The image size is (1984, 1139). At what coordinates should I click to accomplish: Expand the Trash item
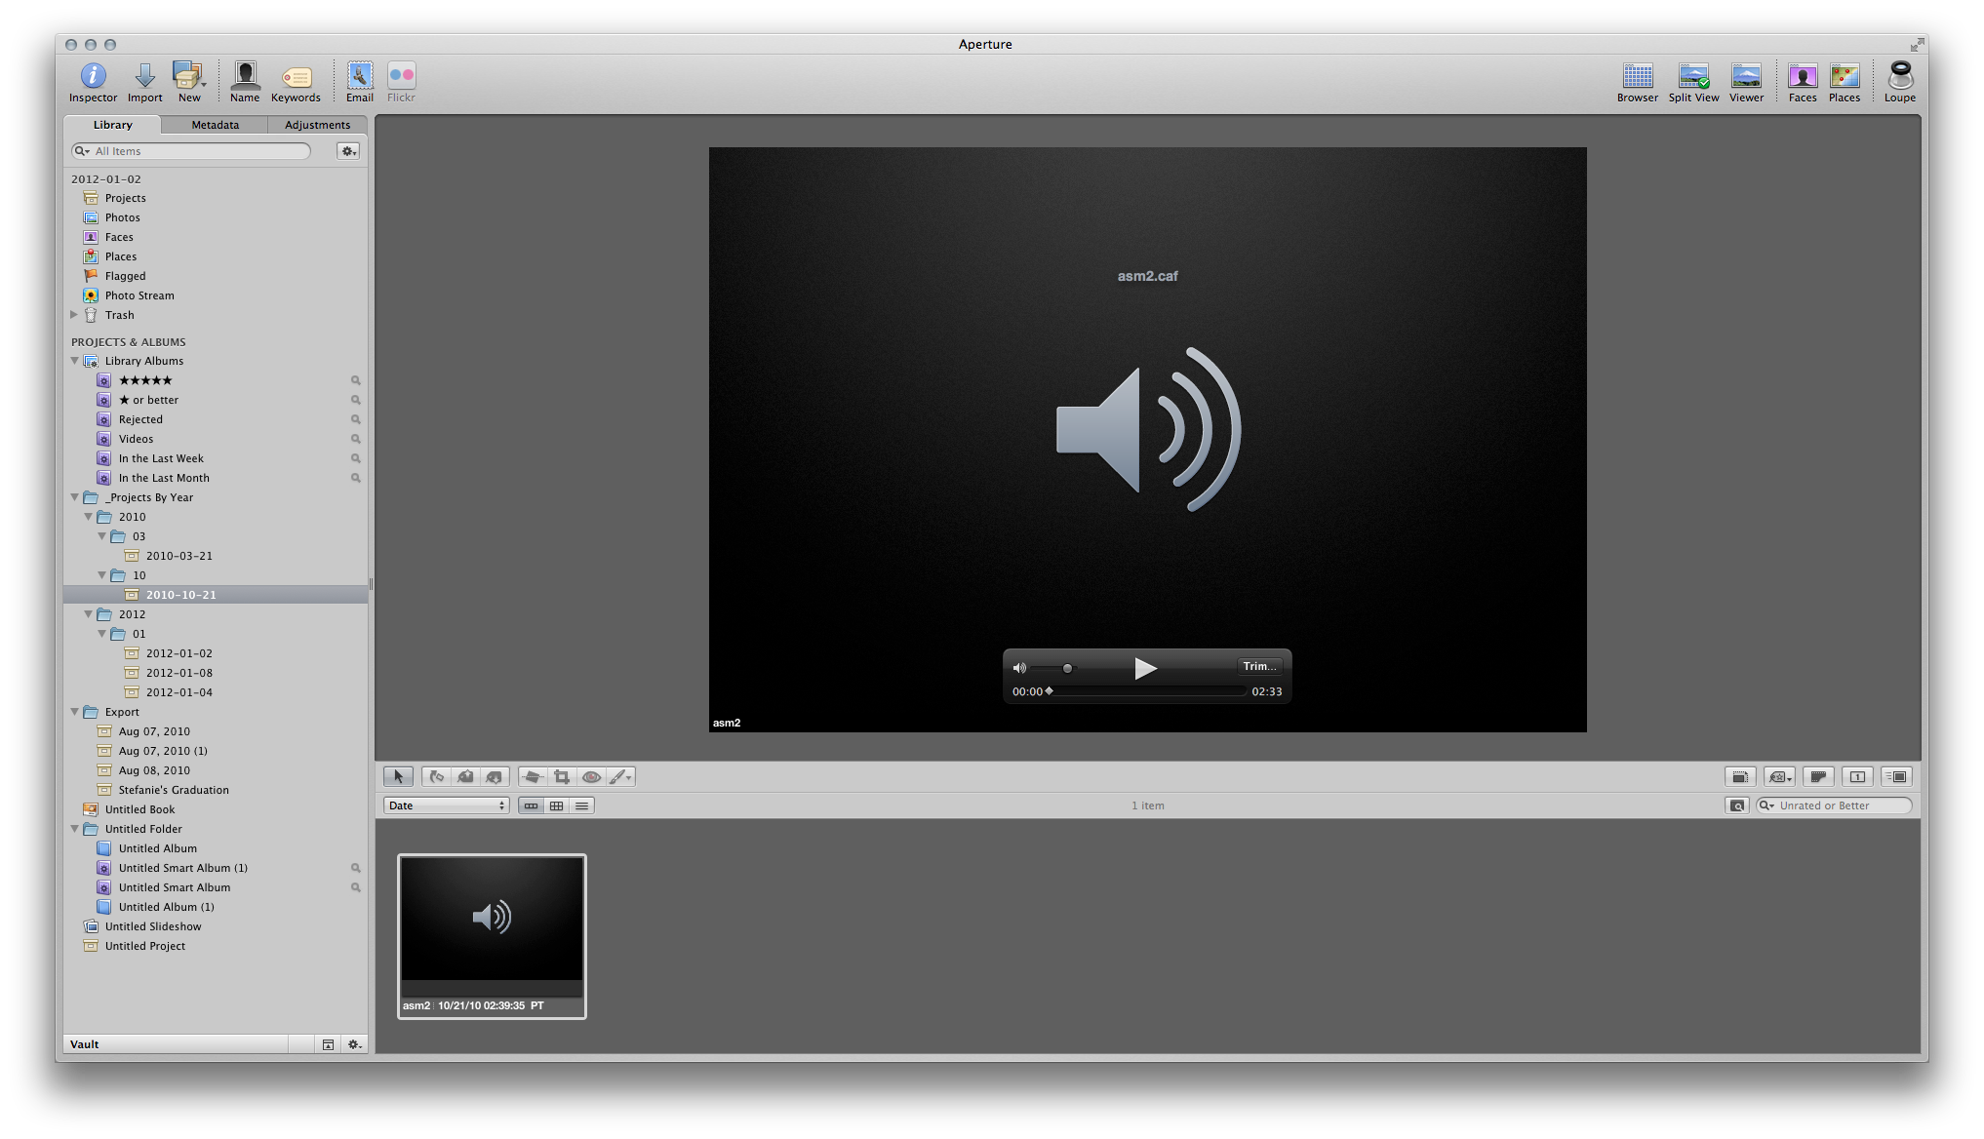[74, 315]
